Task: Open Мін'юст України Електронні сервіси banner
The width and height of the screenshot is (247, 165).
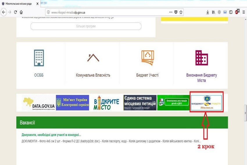Action: coord(72,102)
